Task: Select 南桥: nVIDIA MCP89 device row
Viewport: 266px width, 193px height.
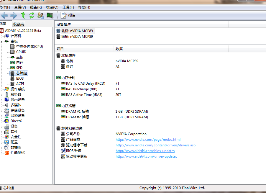Action: coord(75,37)
